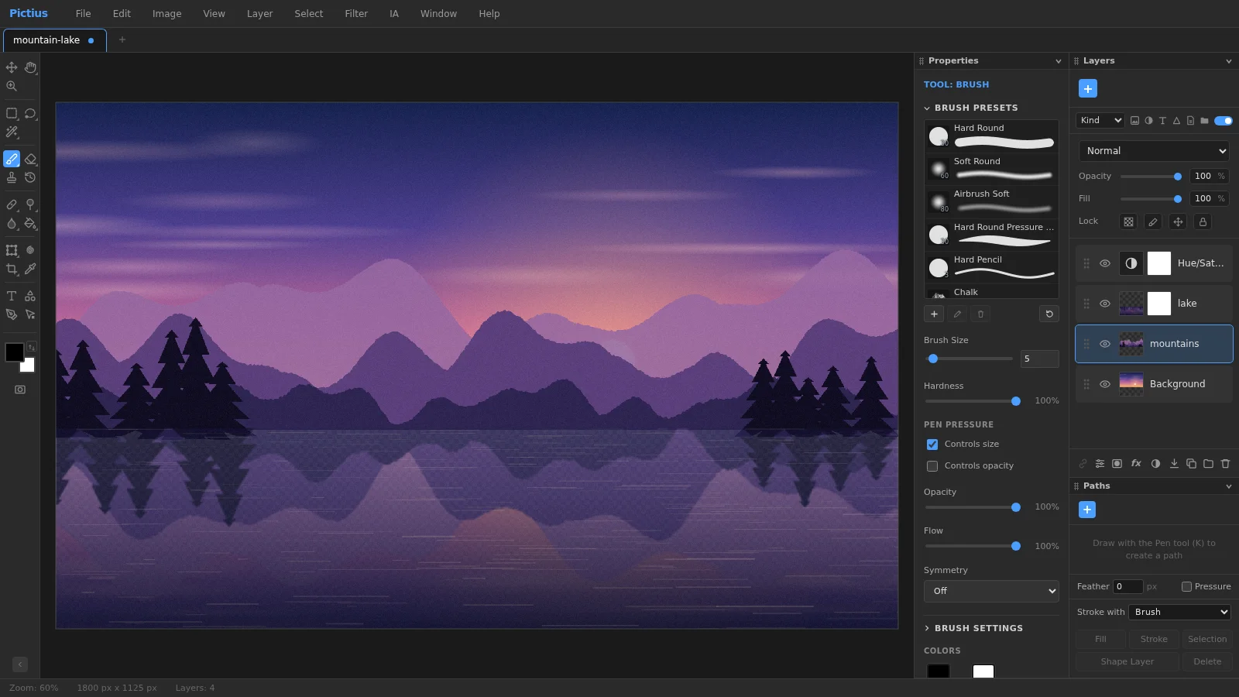Click the lock all padlock icon
The height and width of the screenshot is (697, 1239).
click(x=1203, y=221)
